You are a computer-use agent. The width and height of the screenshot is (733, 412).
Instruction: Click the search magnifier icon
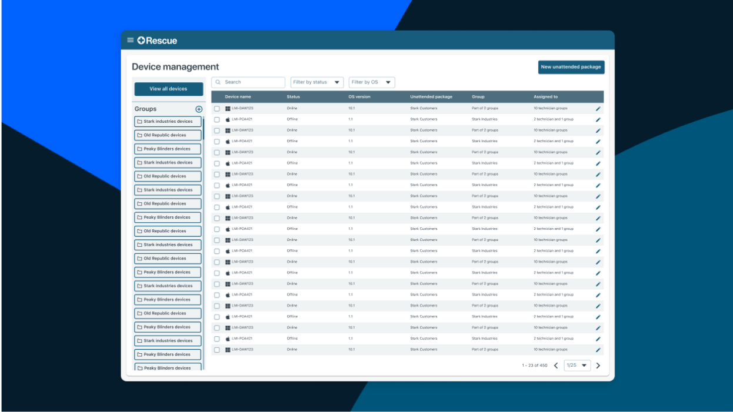[218, 82]
